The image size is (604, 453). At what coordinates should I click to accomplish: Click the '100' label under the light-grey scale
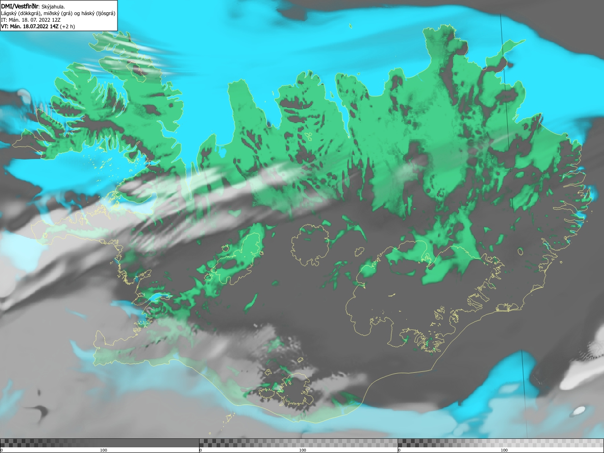[504, 450]
